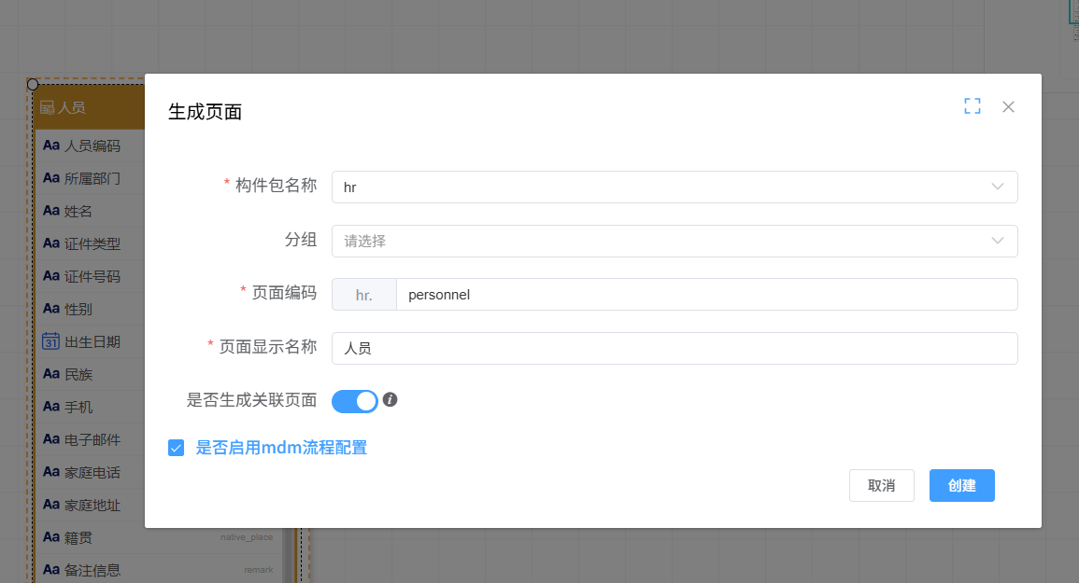Screen dimensions: 1079x583
Task: Select the 家庭地址 field row
Action: click(x=90, y=505)
